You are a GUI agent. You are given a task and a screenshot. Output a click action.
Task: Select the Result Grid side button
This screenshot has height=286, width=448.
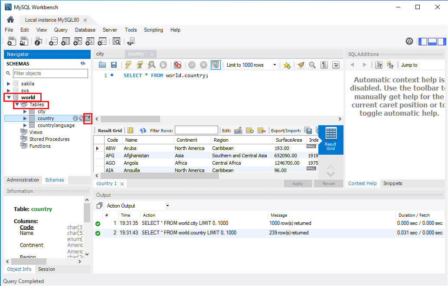click(x=330, y=140)
